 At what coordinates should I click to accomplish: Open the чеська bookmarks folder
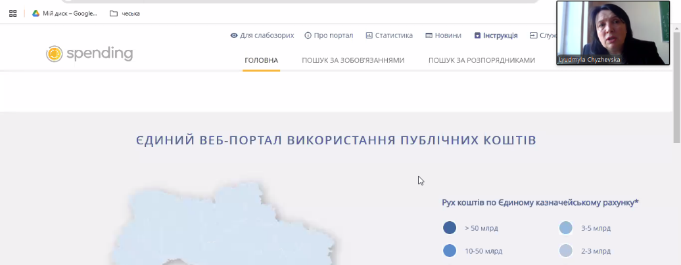click(125, 13)
